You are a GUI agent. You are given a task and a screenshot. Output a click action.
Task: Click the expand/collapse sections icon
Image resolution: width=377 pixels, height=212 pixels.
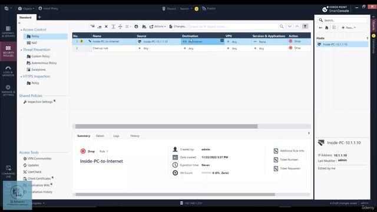coord(120,26)
